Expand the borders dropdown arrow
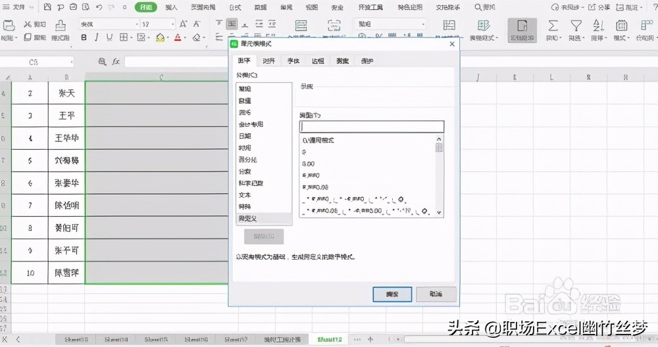The width and height of the screenshot is (658, 347). click(132, 37)
